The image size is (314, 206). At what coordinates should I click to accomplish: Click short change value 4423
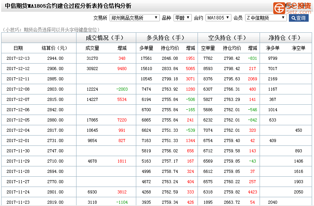tap(252, 192)
